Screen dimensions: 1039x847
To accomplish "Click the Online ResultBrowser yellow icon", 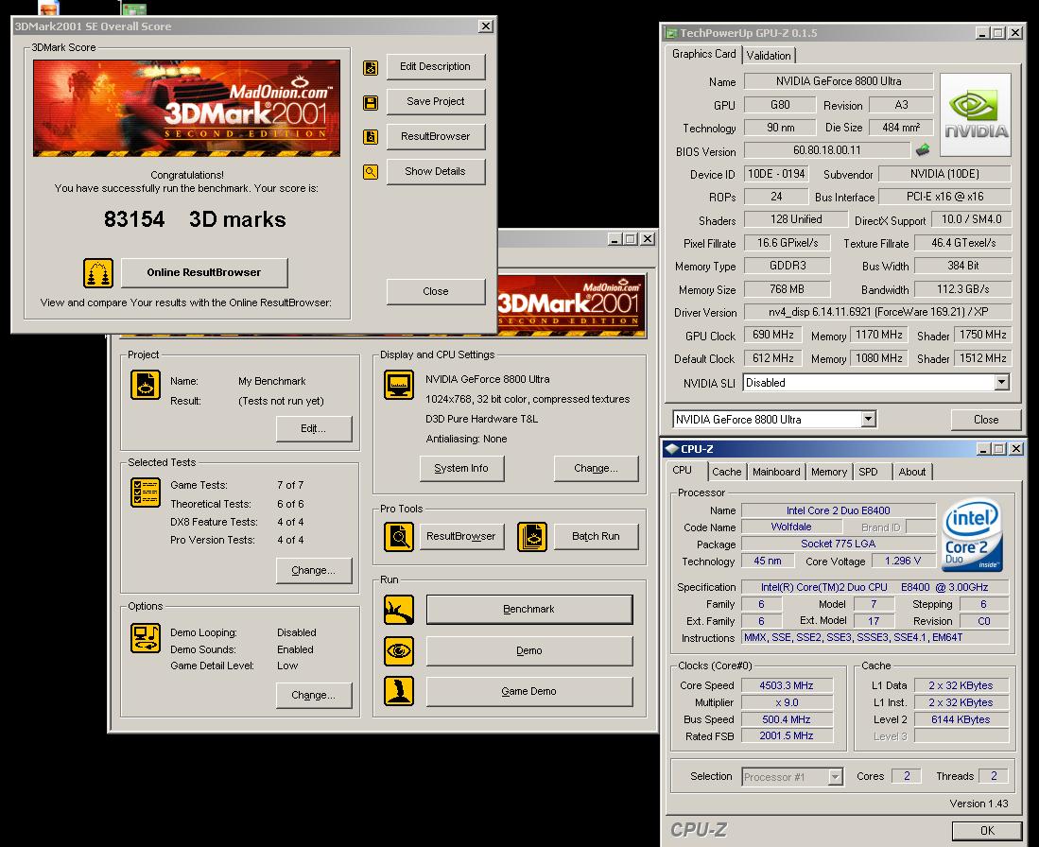I will pyautogui.click(x=98, y=273).
